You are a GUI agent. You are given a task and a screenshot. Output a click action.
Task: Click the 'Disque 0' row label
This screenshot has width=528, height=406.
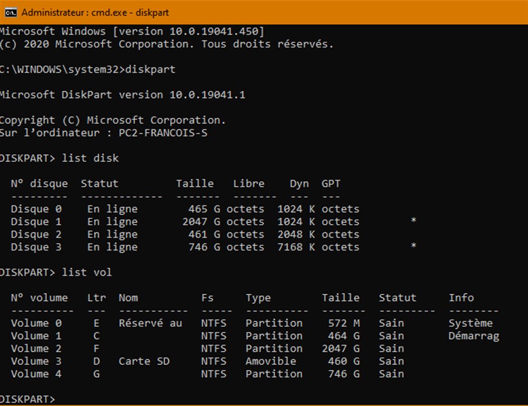(36, 209)
